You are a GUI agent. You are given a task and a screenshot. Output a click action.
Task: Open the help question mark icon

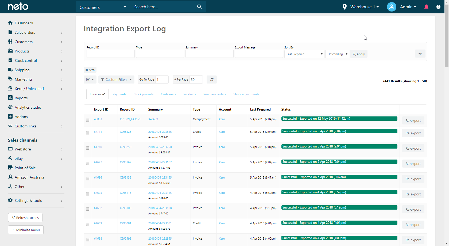(x=438, y=7)
